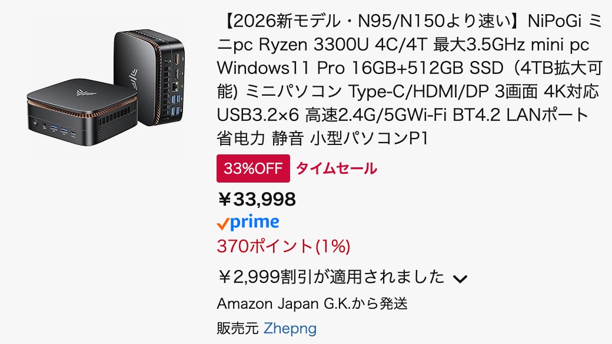Click the タイムセール deal label
The width and height of the screenshot is (612, 344).
(x=336, y=169)
